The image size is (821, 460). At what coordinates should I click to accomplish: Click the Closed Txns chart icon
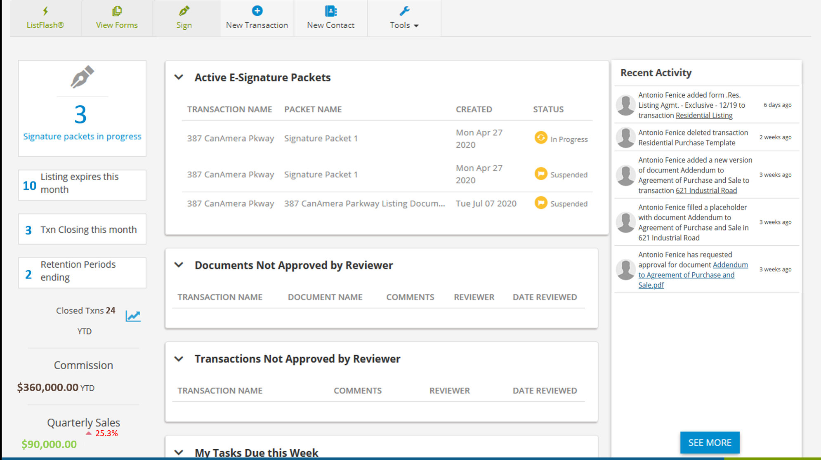coord(133,316)
